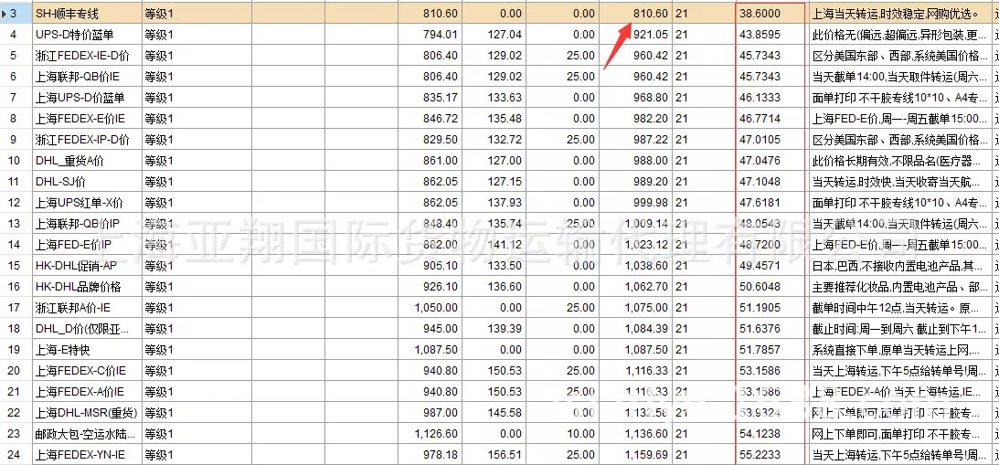Click the freight value 1,126.60
The height and width of the screenshot is (465, 999).
436,434
